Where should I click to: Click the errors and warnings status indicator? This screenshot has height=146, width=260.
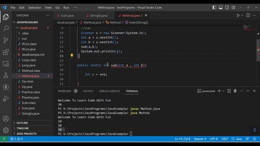point(16,139)
